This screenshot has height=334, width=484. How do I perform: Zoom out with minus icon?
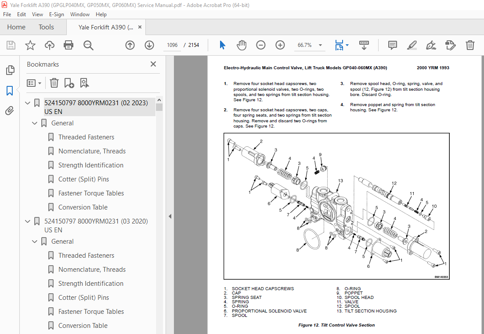(x=261, y=45)
